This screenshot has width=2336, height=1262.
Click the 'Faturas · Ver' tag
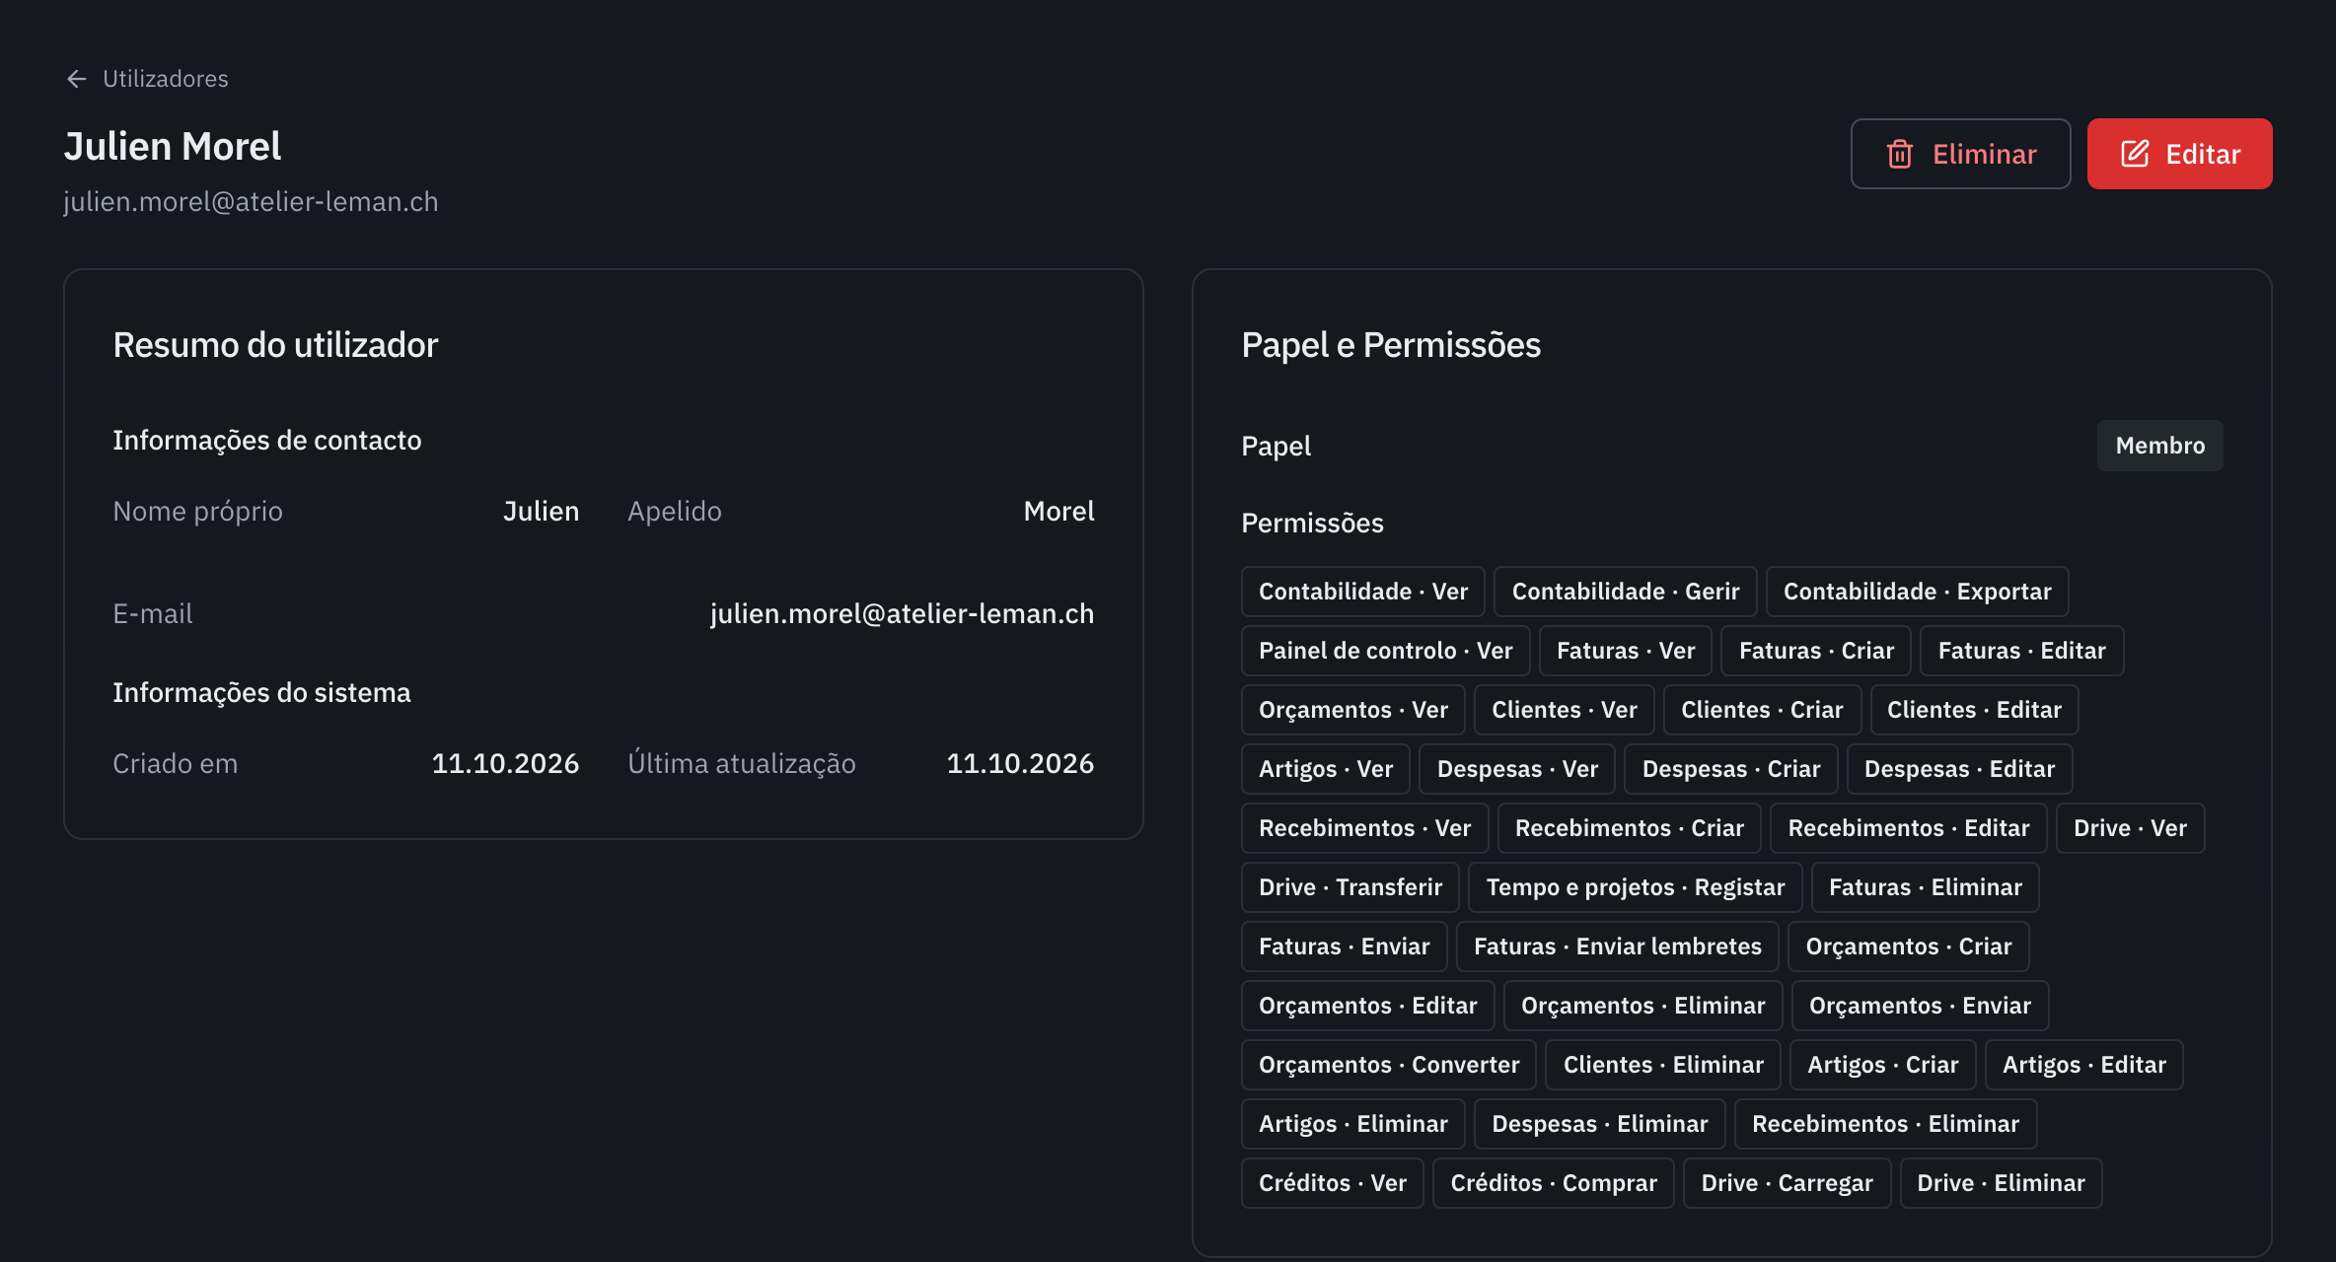pyautogui.click(x=1626, y=651)
